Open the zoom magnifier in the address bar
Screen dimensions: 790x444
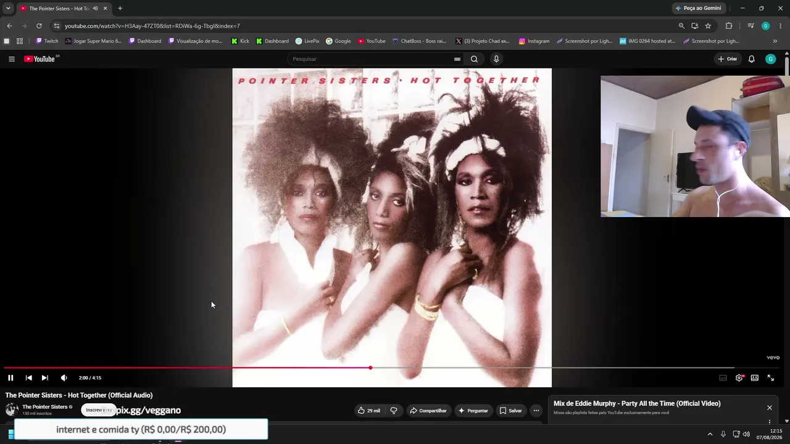click(x=681, y=26)
